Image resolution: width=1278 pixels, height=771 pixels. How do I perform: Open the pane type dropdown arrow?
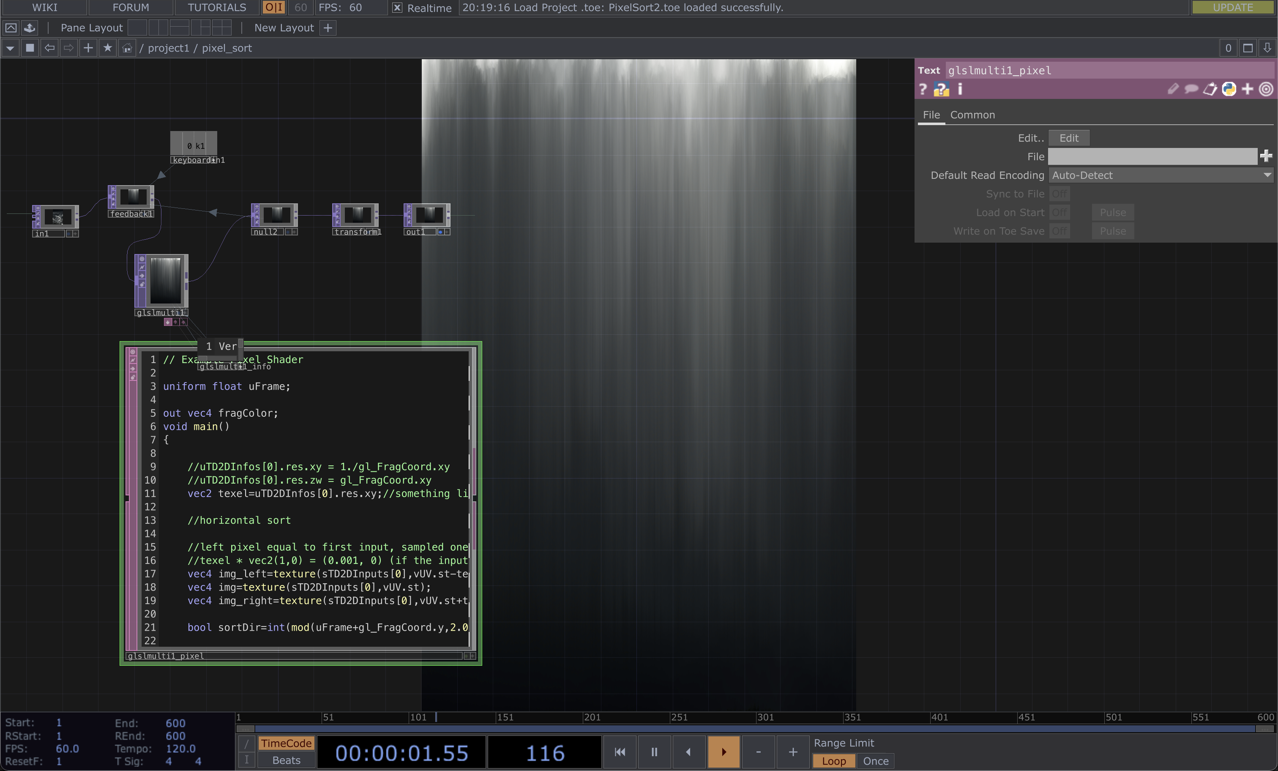10,48
